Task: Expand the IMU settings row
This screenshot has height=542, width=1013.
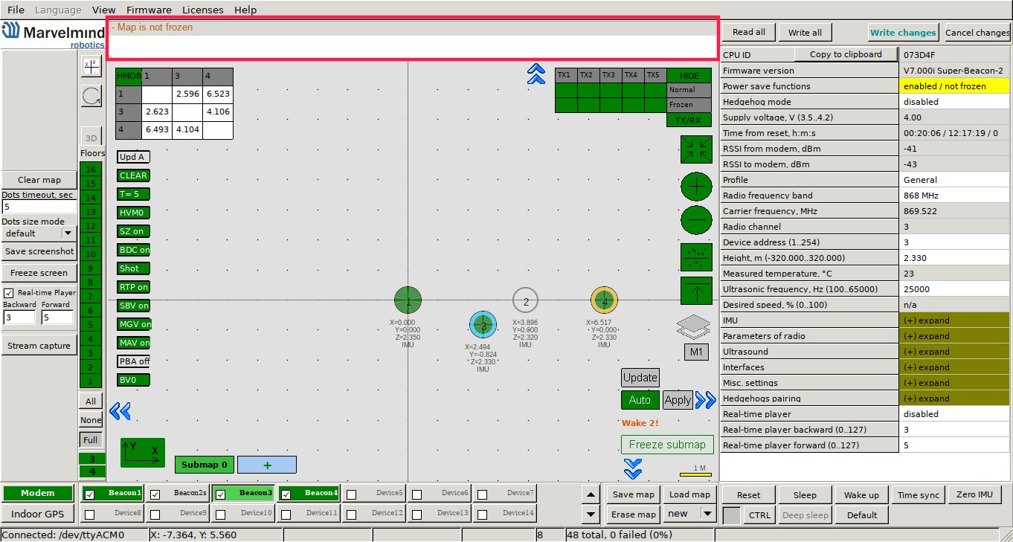Action: tap(955, 320)
